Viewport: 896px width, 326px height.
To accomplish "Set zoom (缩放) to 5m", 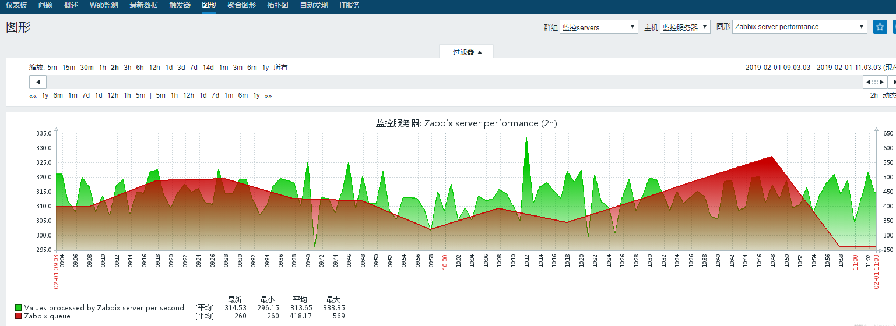I will click(52, 68).
